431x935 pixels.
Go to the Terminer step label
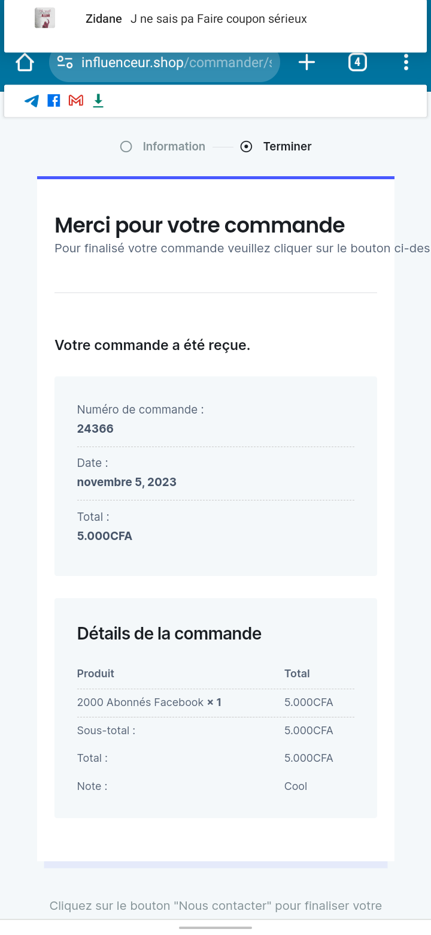(287, 147)
